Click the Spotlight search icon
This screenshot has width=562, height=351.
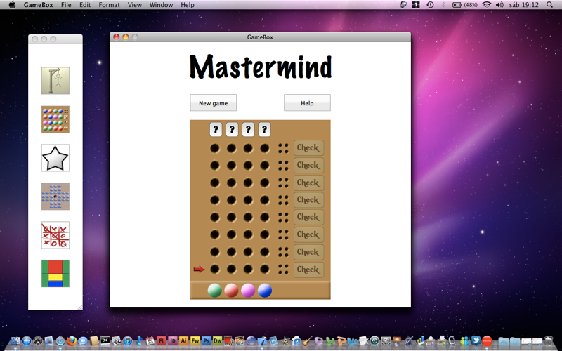pos(549,5)
